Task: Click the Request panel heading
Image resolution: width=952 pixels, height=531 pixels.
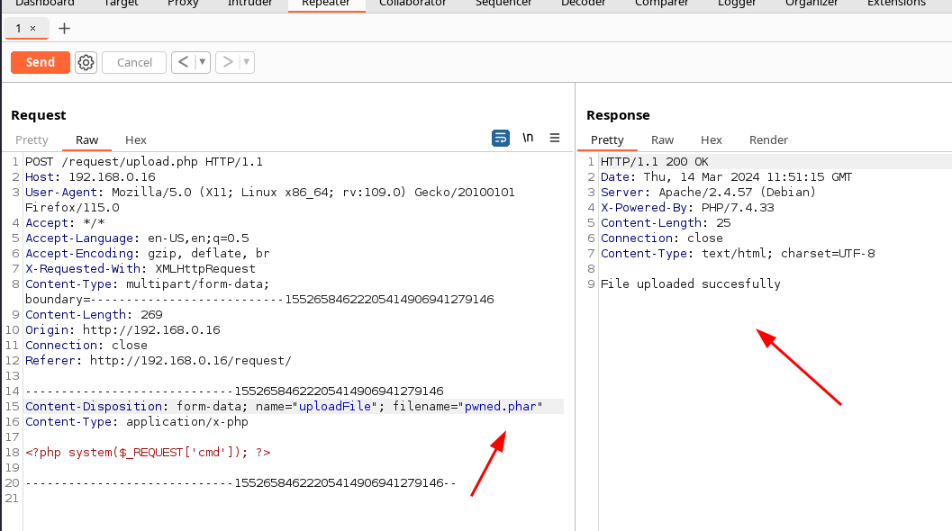Action: point(38,115)
